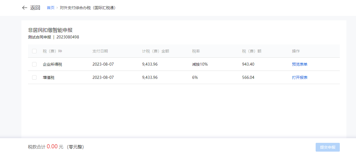Select the 企业所得税 row name
This screenshot has width=356, height=153.
coord(52,64)
